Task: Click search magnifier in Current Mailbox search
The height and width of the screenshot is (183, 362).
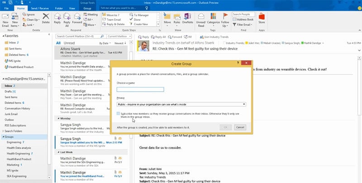Action: tap(102, 37)
